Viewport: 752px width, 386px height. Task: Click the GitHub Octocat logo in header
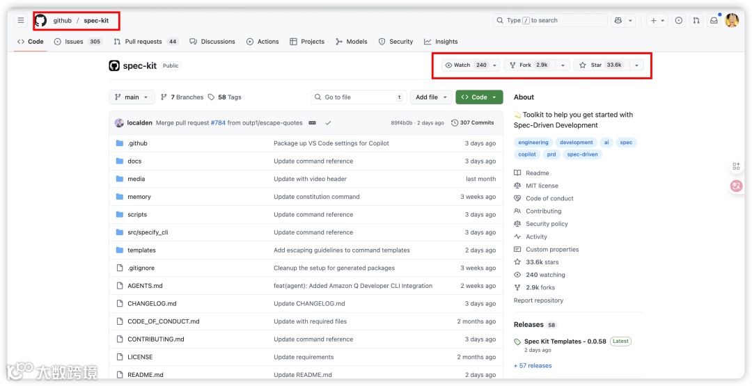(x=41, y=21)
